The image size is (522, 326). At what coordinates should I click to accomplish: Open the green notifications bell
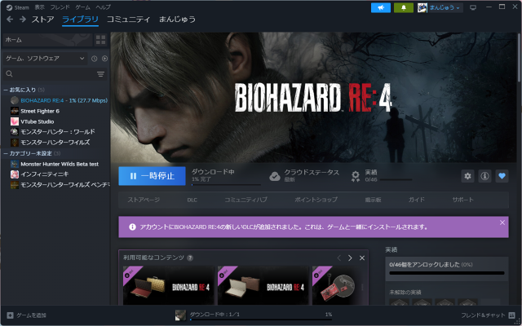[404, 7]
